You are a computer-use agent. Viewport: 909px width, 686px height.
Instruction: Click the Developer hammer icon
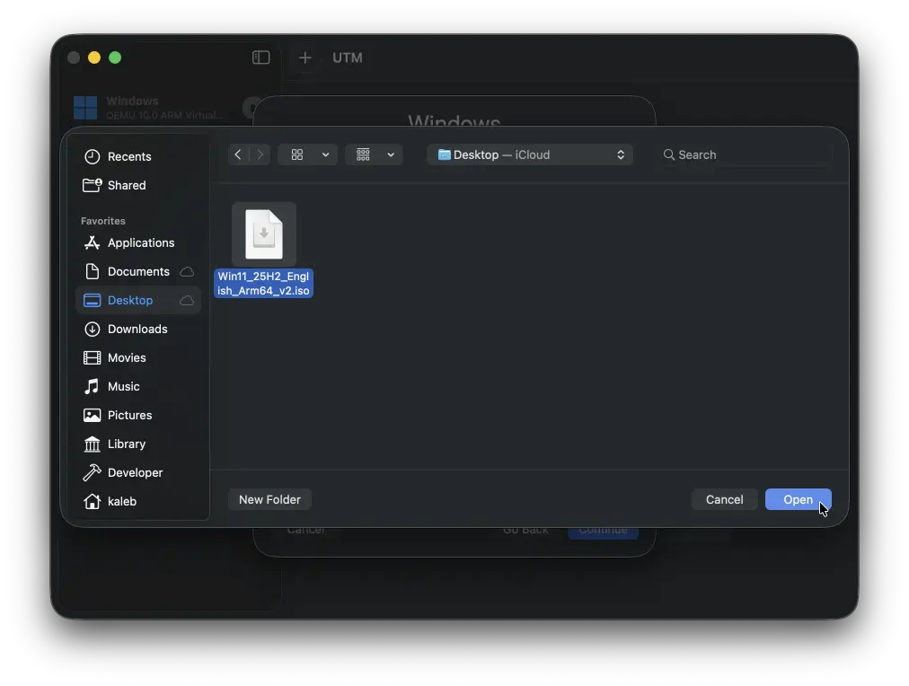click(93, 473)
